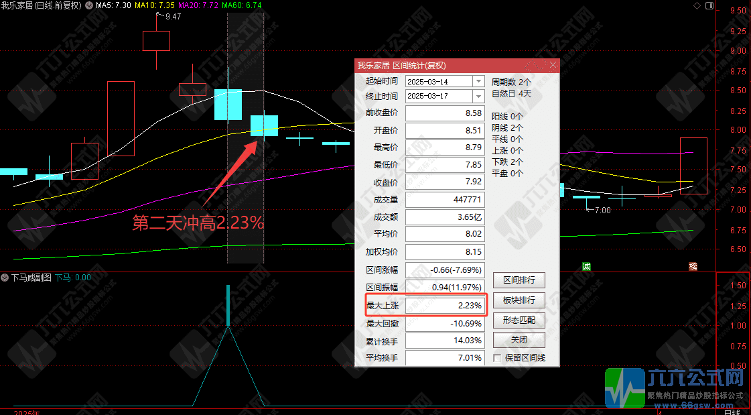Click the 板块排行 button
This screenshot has height=415, width=751.
point(519,300)
